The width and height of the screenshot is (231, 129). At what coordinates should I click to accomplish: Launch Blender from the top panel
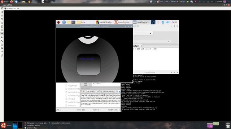click(x=29, y=1)
